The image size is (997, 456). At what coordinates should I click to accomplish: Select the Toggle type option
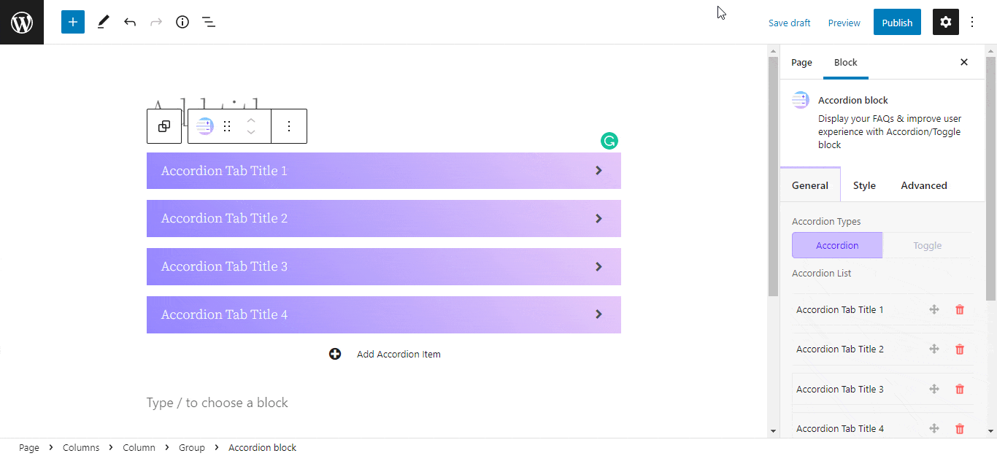click(927, 245)
